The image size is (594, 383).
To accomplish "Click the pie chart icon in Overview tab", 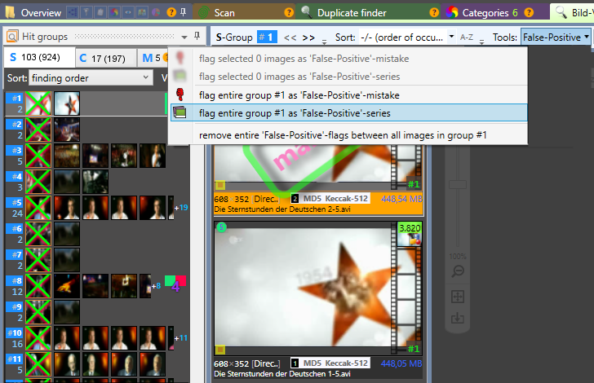I will pyautogui.click(x=156, y=12).
